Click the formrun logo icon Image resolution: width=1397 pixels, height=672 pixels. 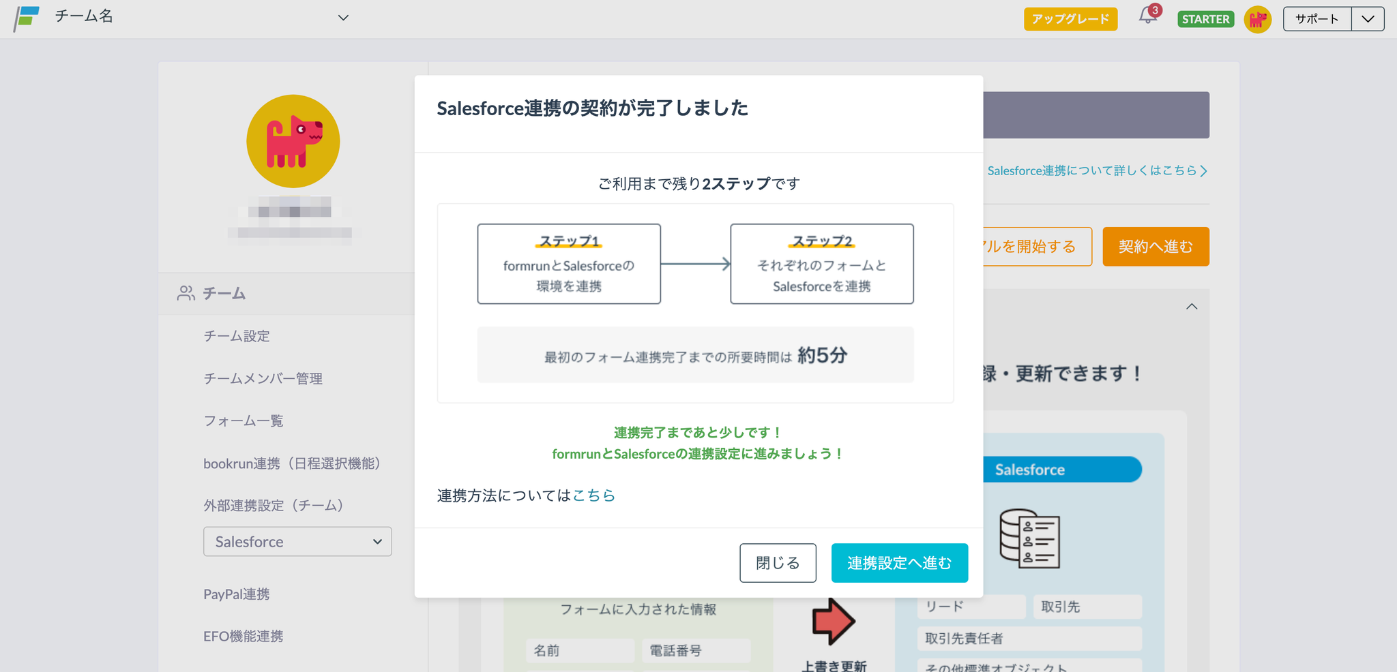tap(27, 18)
